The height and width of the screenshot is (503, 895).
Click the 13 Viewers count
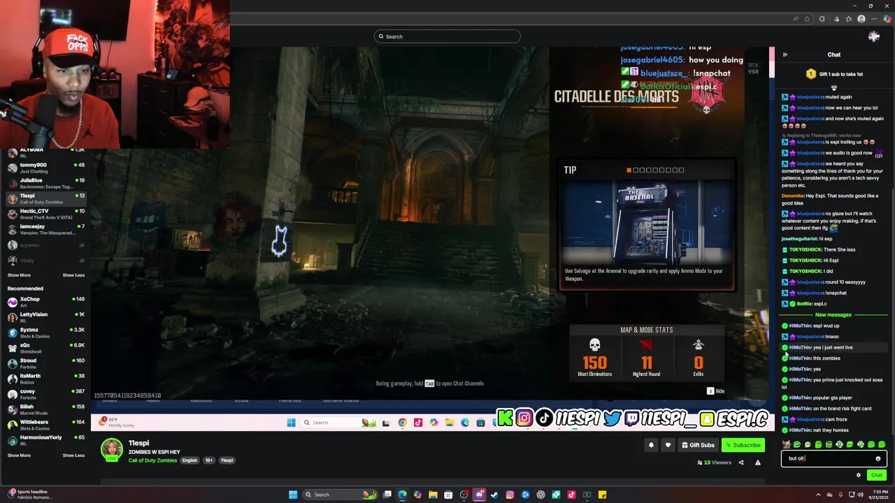(714, 462)
